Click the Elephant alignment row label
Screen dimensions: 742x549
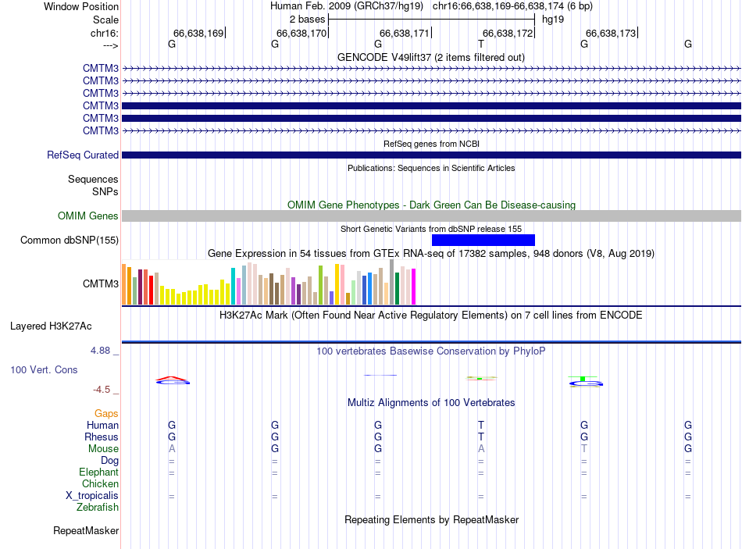click(98, 472)
